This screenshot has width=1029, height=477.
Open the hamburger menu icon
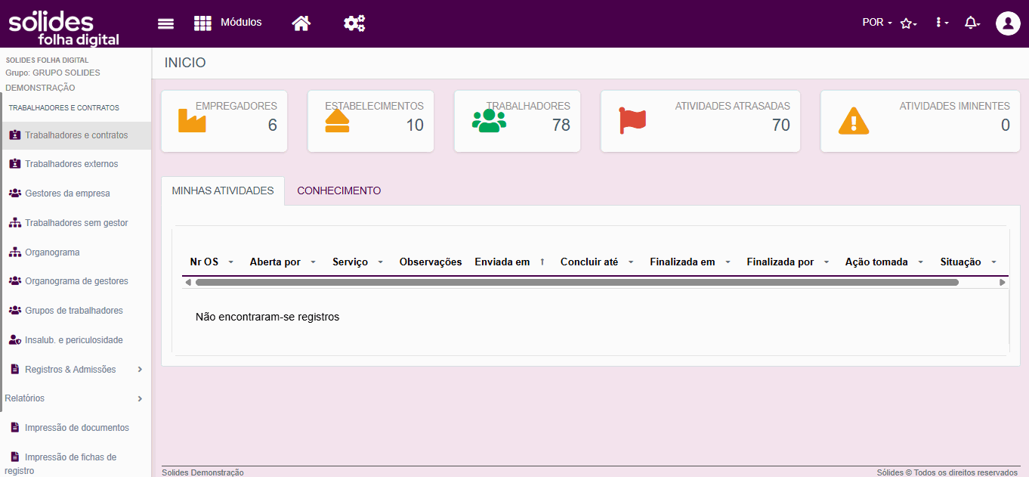(x=165, y=23)
